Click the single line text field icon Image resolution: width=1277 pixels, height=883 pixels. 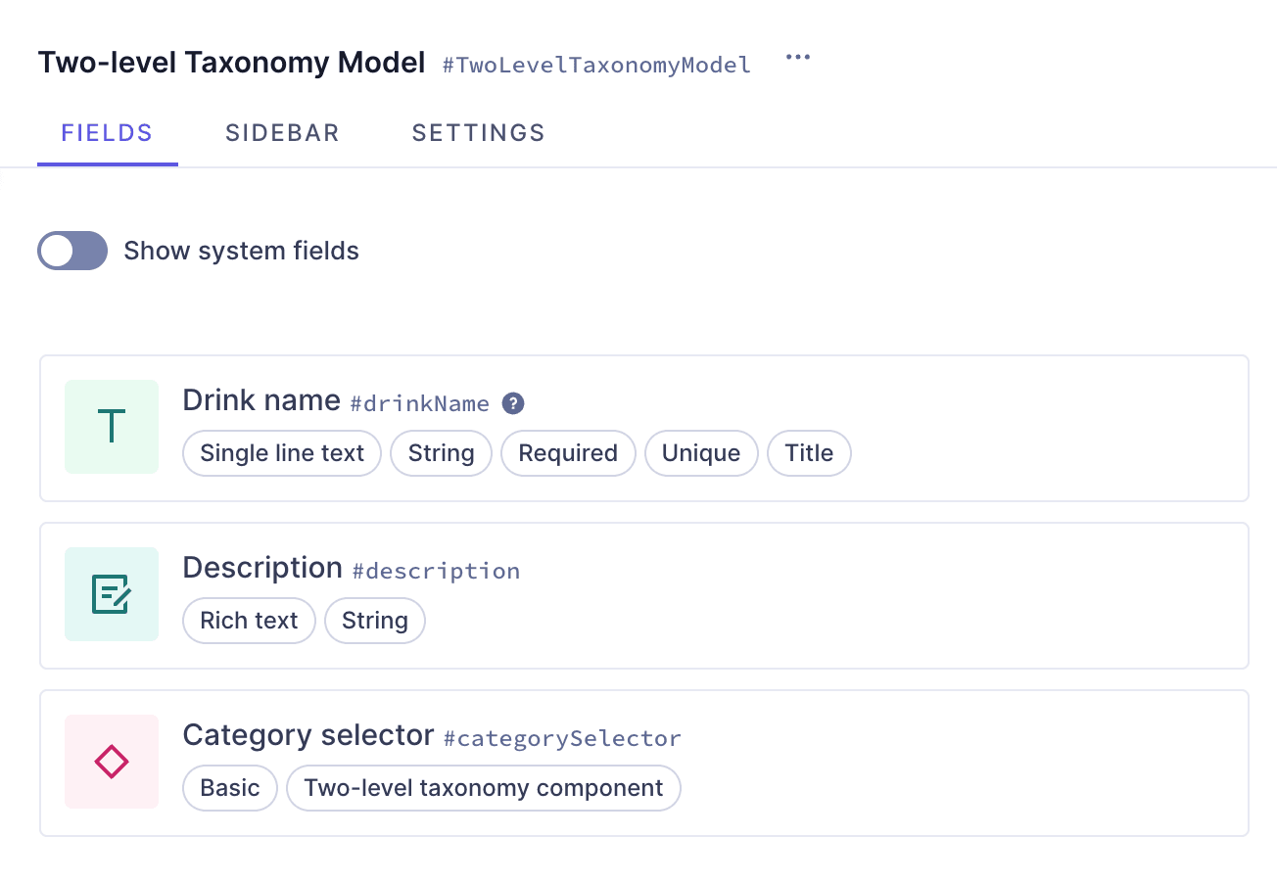[111, 427]
